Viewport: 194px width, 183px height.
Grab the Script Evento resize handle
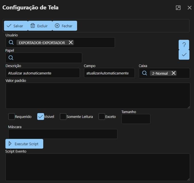click(x=188, y=179)
